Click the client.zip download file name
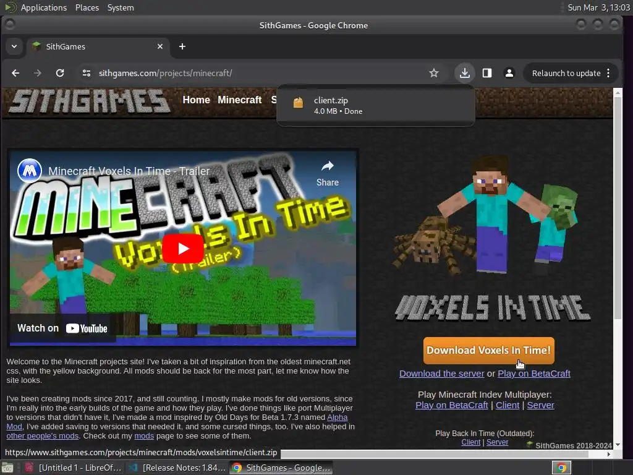633x475 pixels. click(331, 100)
